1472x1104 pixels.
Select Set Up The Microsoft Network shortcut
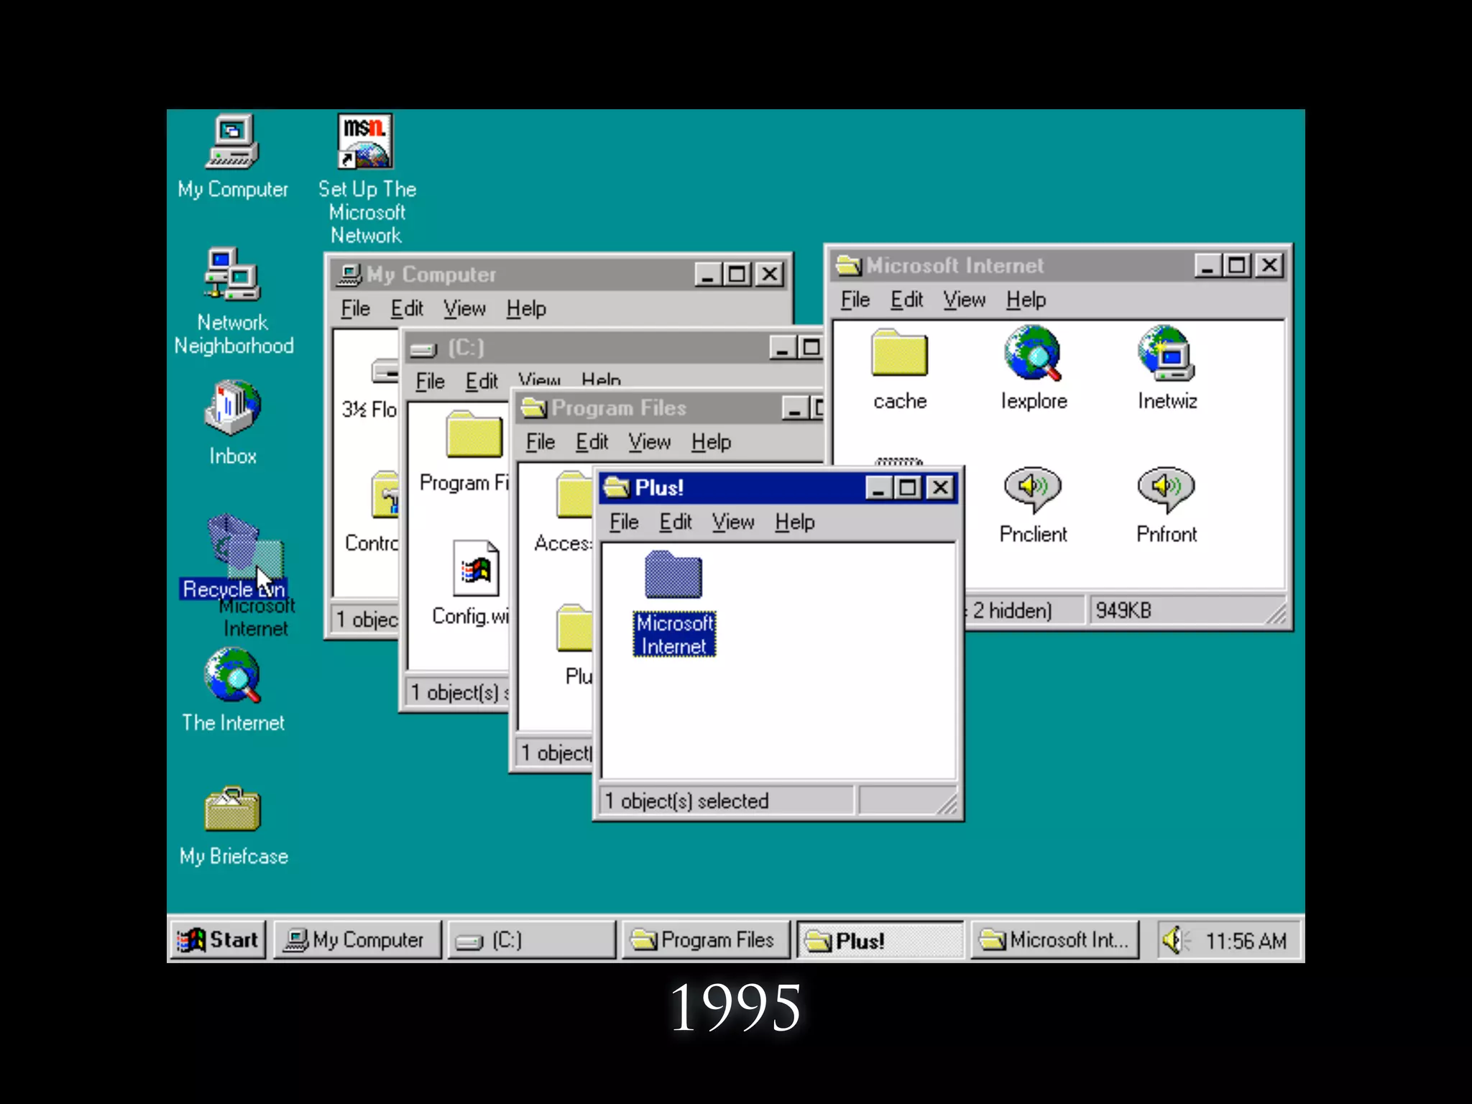367,180
